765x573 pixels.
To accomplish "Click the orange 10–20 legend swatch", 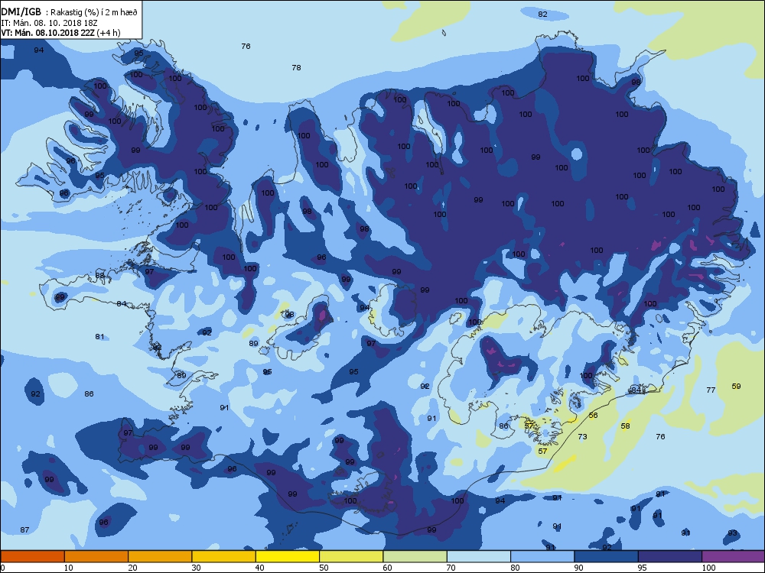I will (96, 556).
